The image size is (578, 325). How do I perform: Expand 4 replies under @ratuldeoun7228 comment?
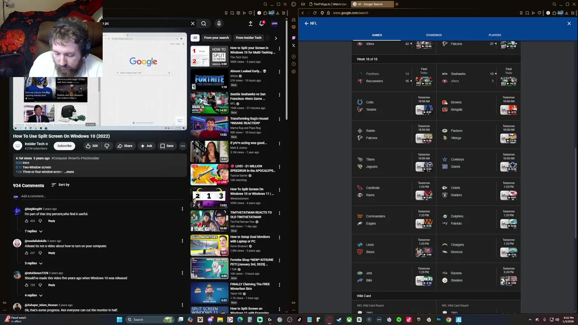click(x=33, y=295)
